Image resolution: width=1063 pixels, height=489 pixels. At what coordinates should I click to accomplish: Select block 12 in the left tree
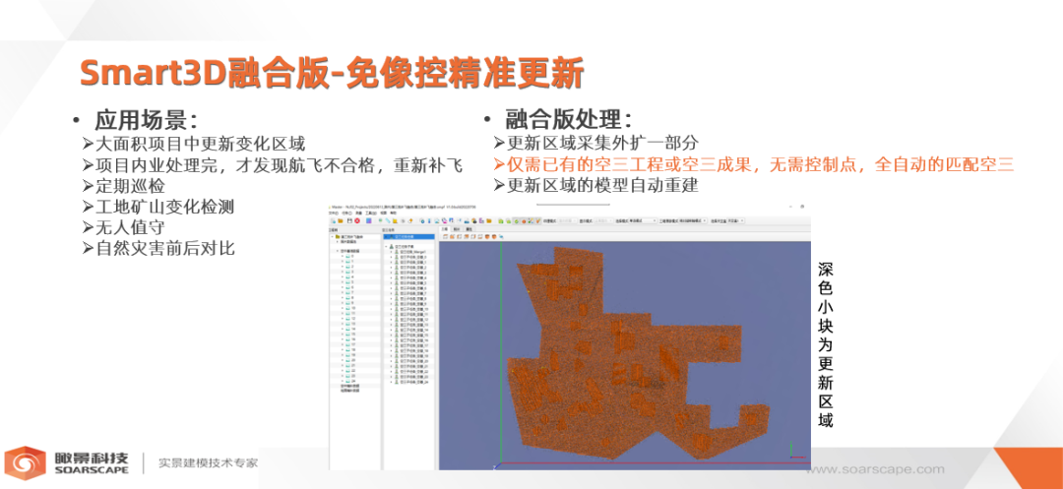click(350, 319)
